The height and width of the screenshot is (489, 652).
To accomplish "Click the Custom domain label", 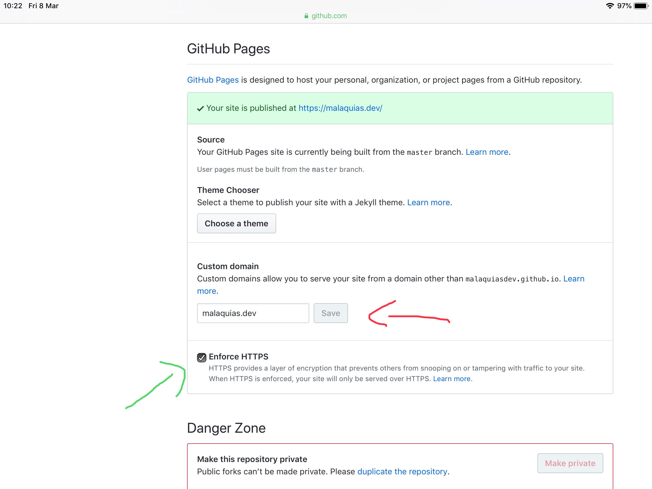I will 228,266.
